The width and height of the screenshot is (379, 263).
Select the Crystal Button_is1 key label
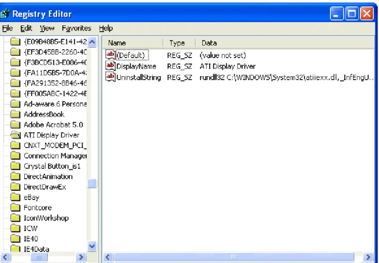(x=52, y=166)
